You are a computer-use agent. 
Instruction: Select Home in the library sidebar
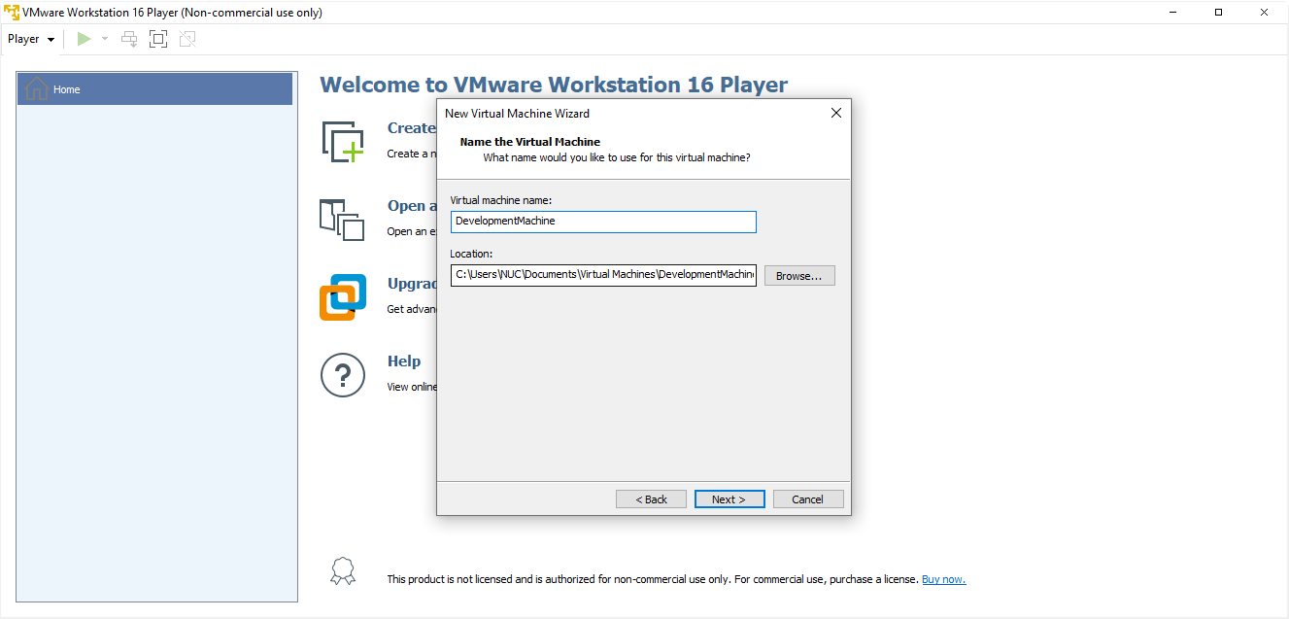coord(155,89)
